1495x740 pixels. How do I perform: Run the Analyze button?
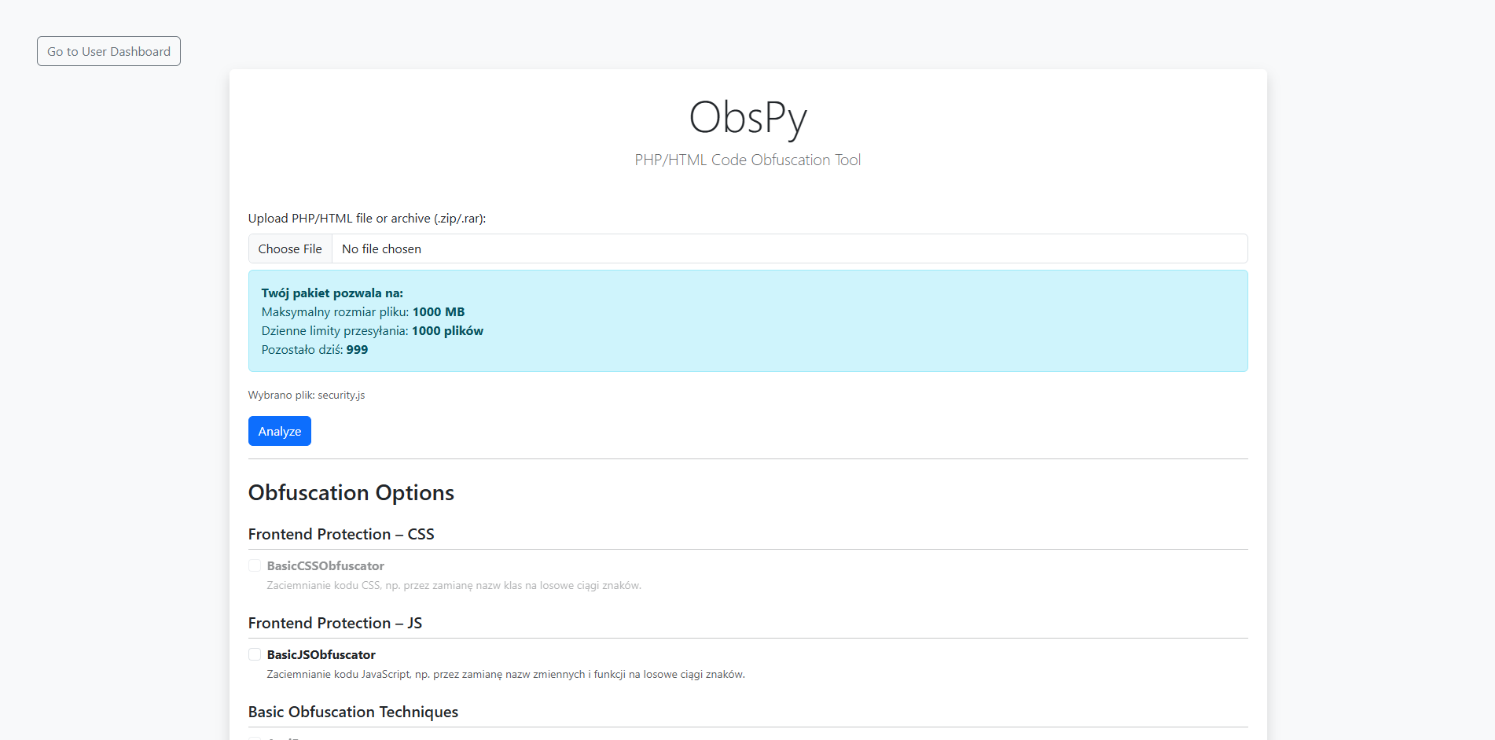(x=279, y=431)
